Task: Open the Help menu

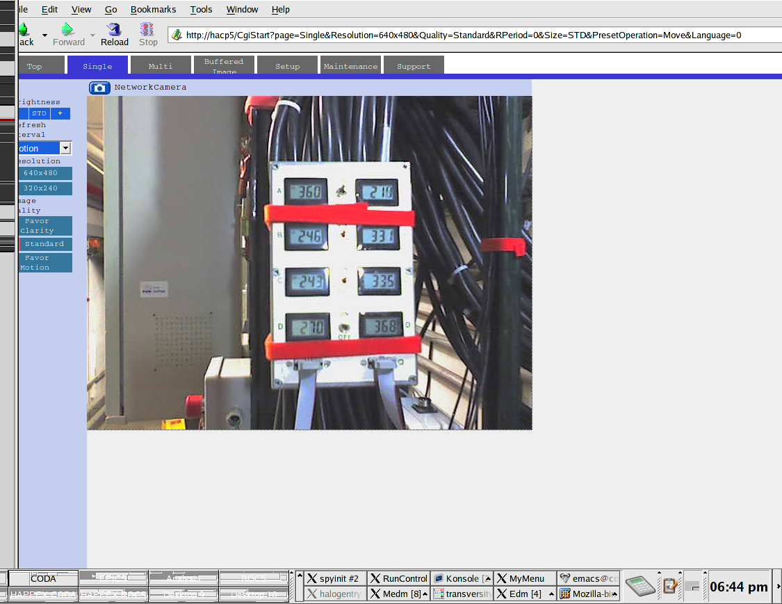Action: click(x=280, y=10)
